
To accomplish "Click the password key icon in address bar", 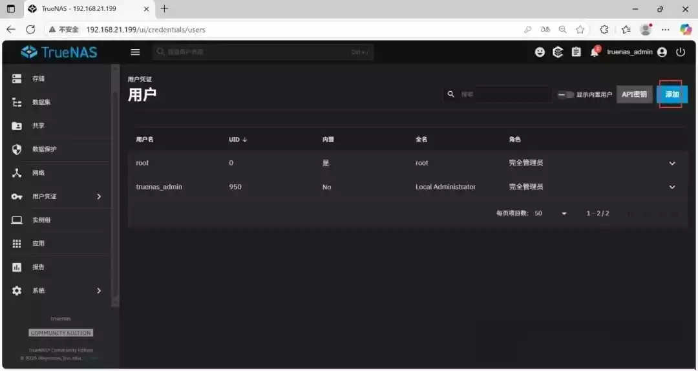I will pos(527,29).
